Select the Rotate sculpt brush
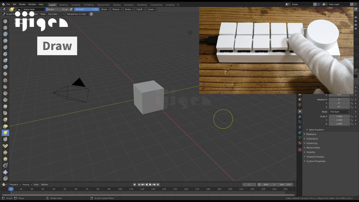359x202 pixels. click(x=5, y=159)
